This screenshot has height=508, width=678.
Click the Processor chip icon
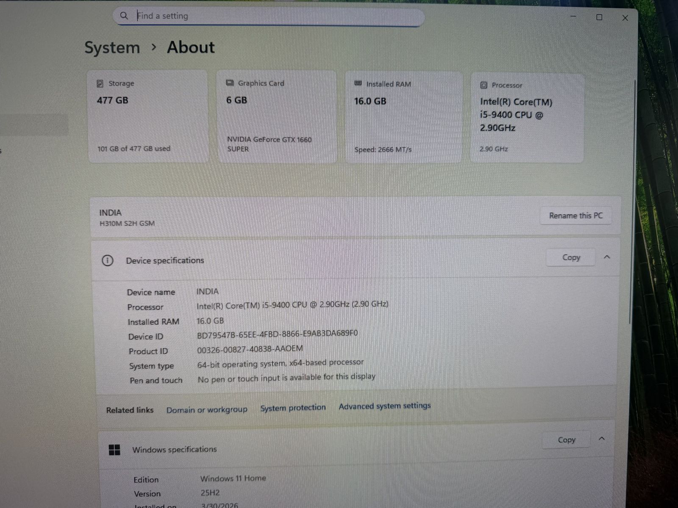coord(483,85)
